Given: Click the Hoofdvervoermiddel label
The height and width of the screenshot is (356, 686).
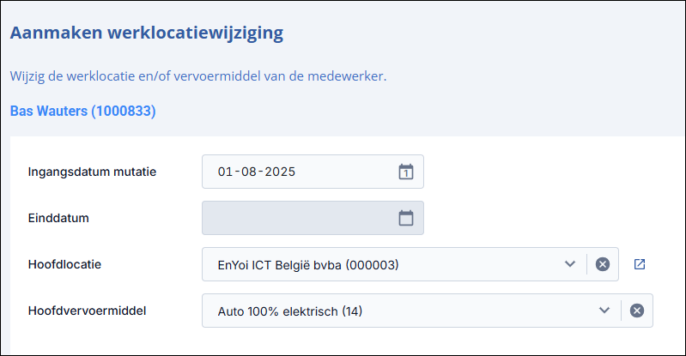Looking at the screenshot, I should click(87, 311).
